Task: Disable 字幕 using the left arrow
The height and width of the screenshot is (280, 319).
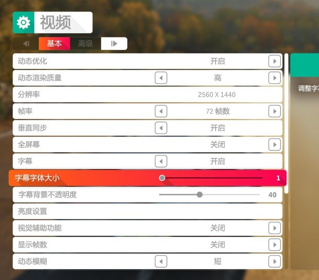Action: pyautogui.click(x=161, y=161)
